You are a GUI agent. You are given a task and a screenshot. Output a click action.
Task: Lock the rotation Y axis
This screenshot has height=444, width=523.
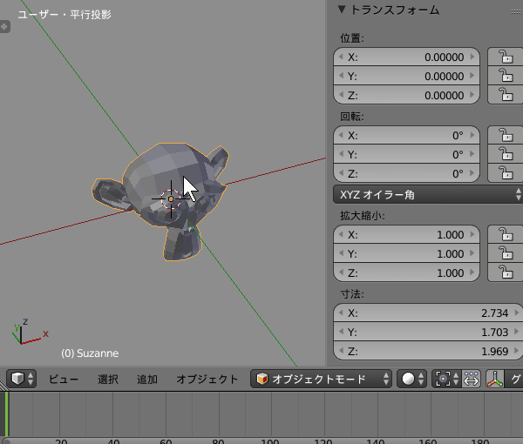click(x=506, y=154)
